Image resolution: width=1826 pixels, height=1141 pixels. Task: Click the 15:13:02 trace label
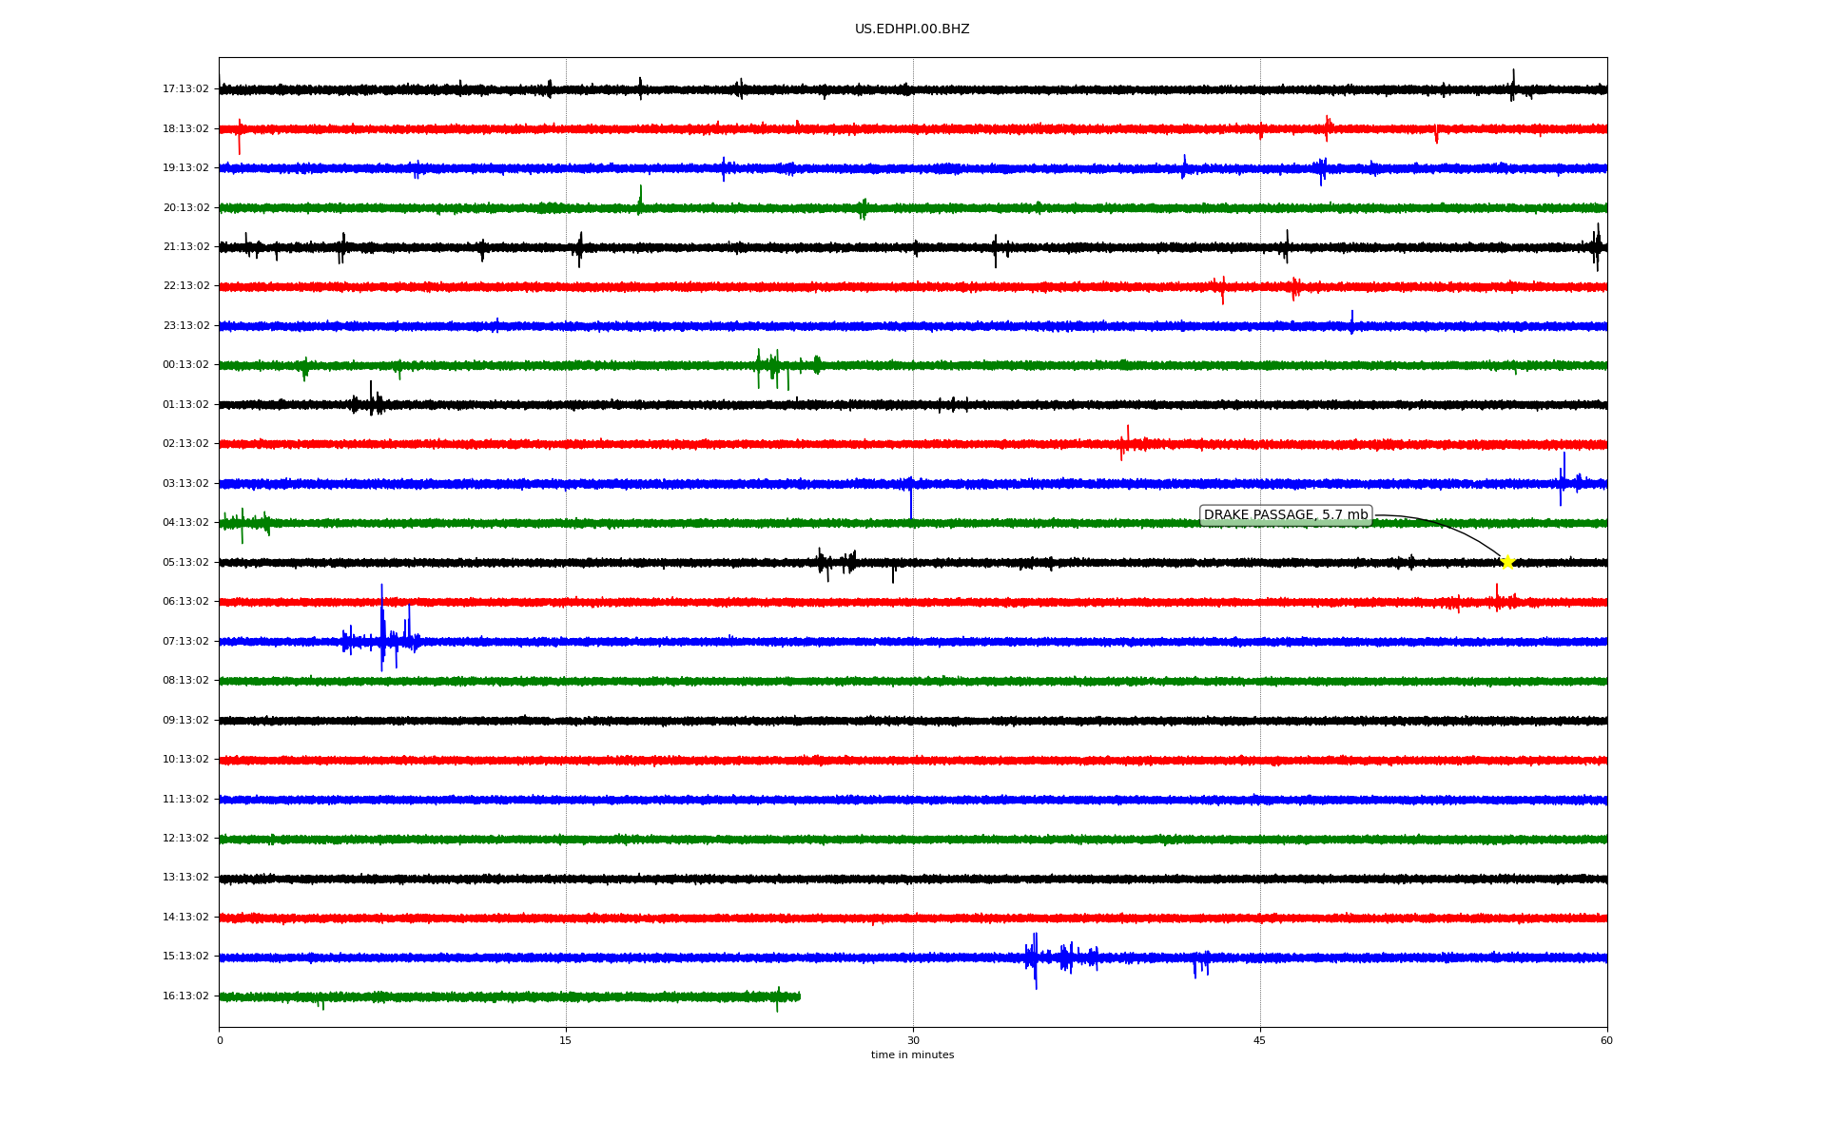click(185, 957)
